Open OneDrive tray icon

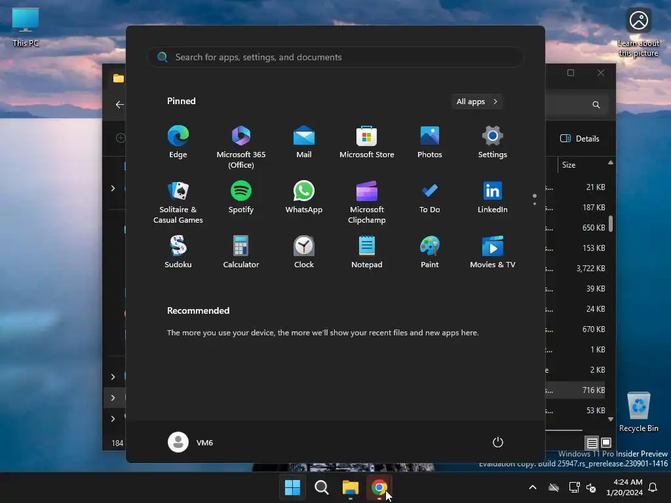pos(554,487)
